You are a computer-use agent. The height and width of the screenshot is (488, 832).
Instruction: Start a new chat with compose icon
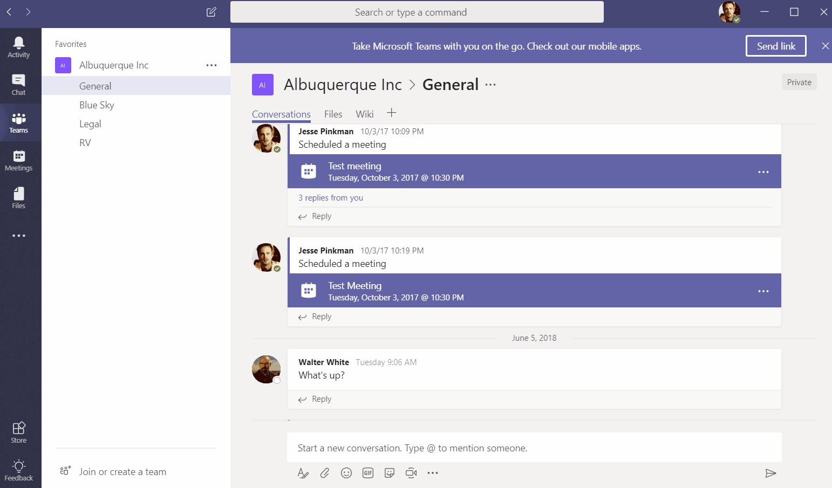212,12
